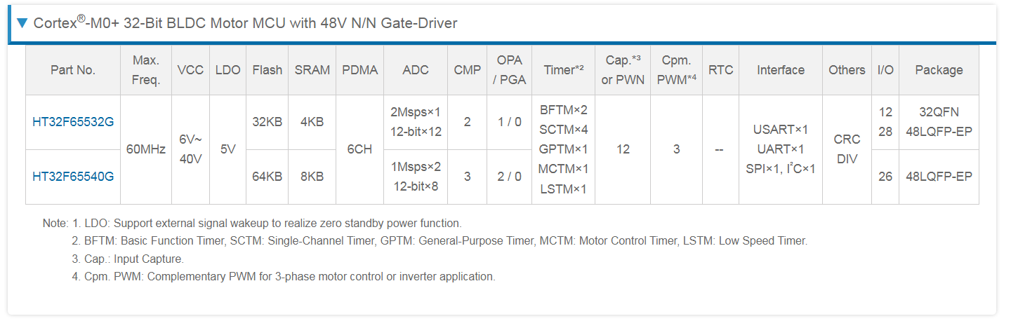Select the Part No. column header
Screen dimensions: 1011x321
(x=73, y=70)
